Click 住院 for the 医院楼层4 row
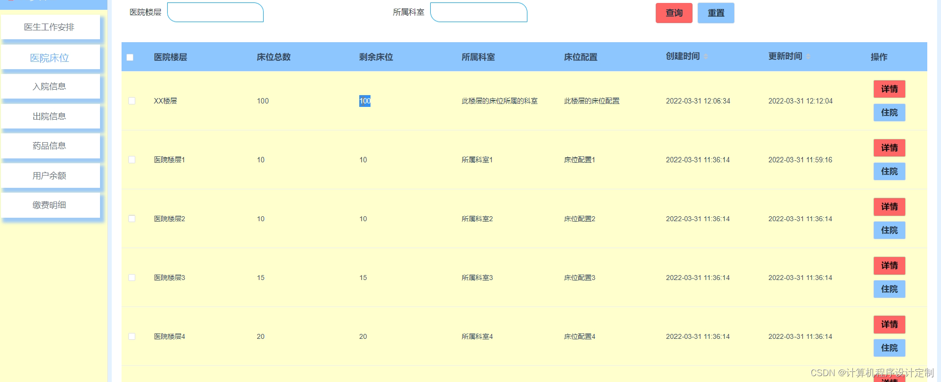The height and width of the screenshot is (382, 941). (890, 348)
